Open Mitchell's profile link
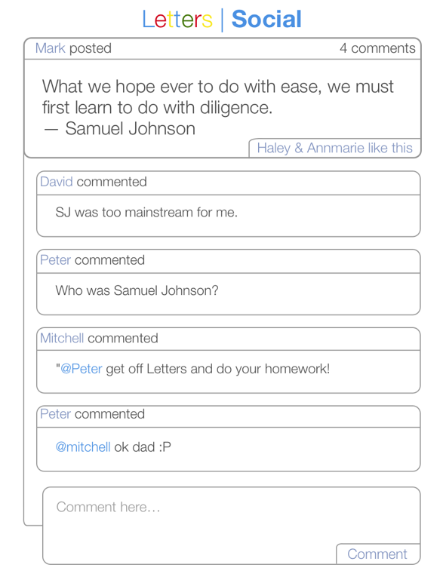This screenshot has height=580, width=443. tap(62, 338)
